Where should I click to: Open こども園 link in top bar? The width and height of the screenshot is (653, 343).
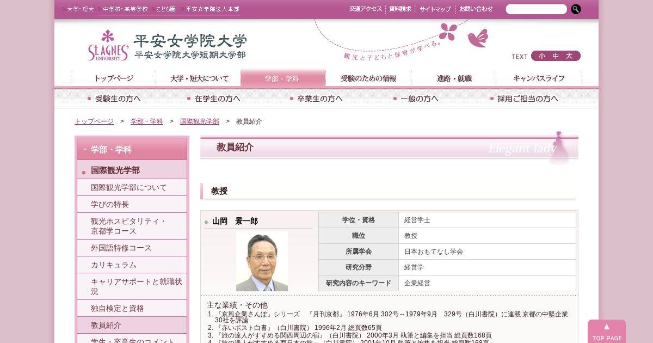(x=165, y=9)
